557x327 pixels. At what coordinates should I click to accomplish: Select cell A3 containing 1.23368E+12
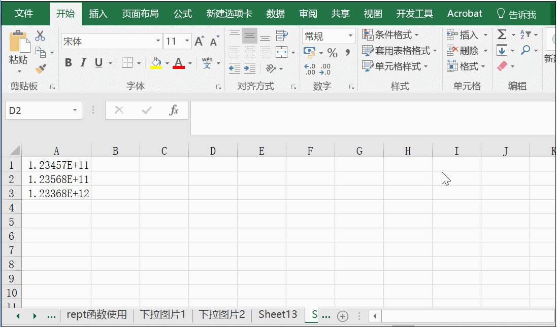56,193
